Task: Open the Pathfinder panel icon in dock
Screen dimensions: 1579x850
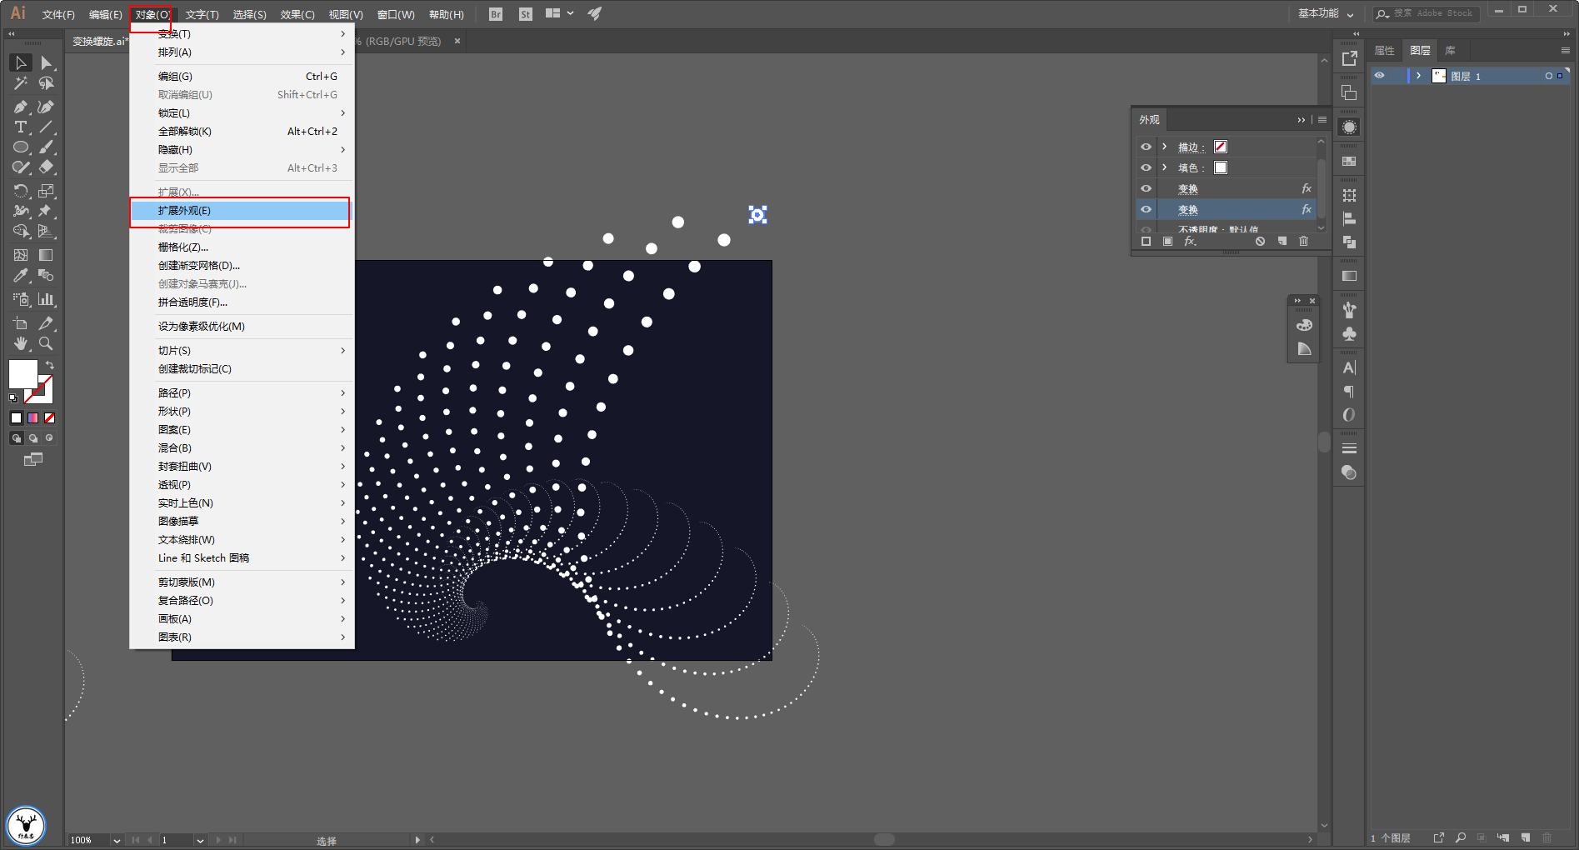Action: tap(1349, 242)
